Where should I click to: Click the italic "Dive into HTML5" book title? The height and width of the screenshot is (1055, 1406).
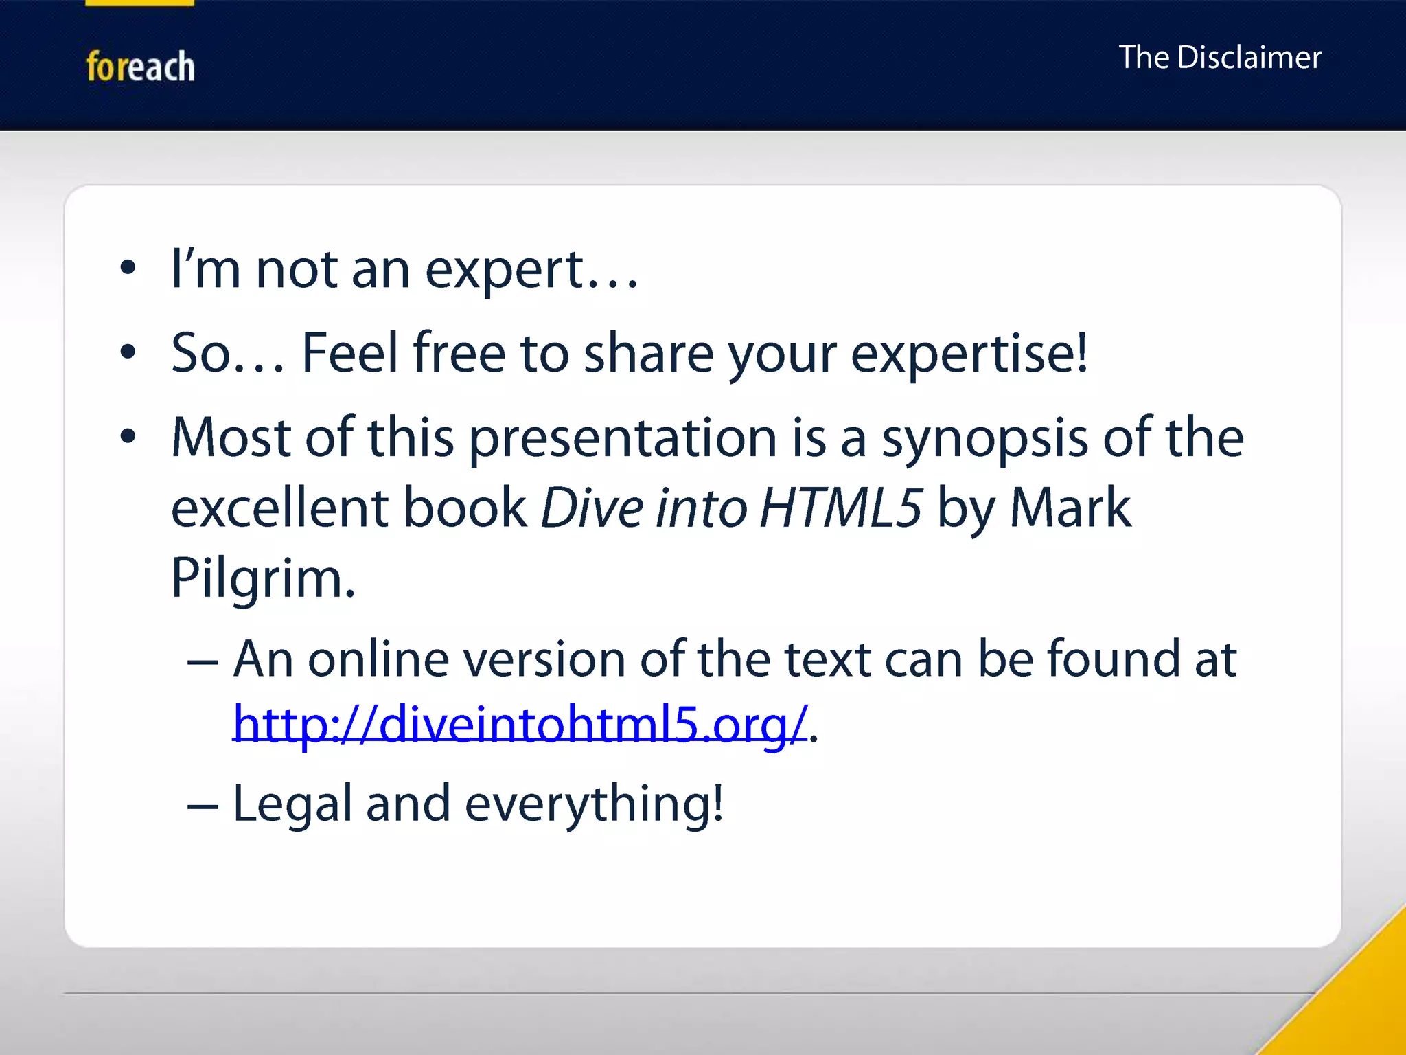point(731,508)
